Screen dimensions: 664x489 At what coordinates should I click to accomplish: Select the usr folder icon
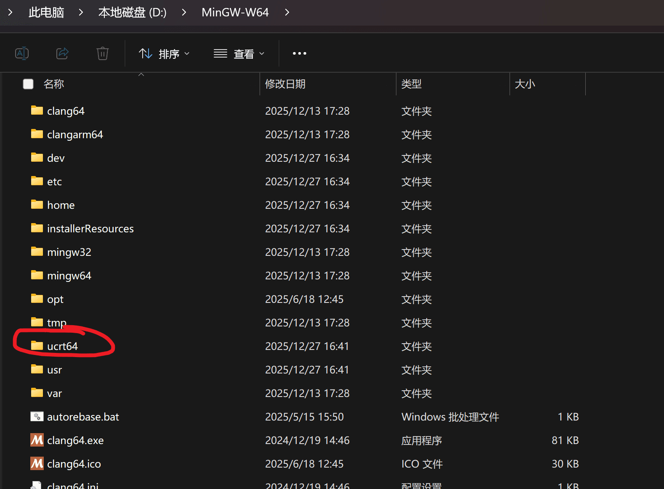click(x=37, y=369)
